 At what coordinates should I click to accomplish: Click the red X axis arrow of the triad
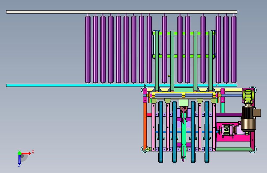tap(26, 153)
